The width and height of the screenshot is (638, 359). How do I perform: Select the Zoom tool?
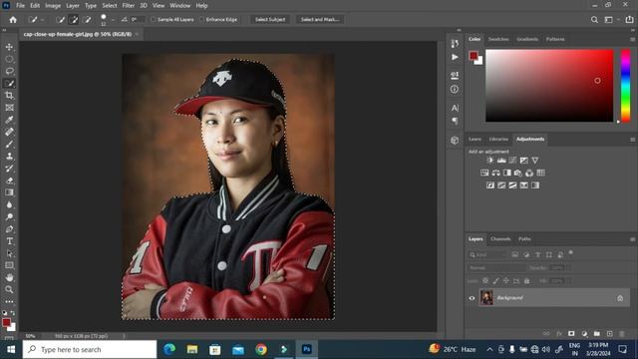point(9,290)
